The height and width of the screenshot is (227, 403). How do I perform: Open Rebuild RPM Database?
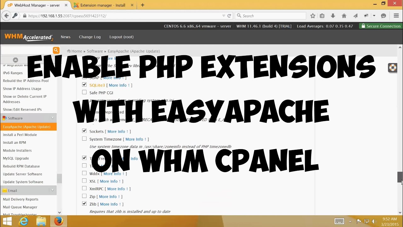click(21, 166)
